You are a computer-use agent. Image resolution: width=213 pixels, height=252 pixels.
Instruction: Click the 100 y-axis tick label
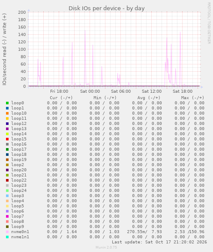[x=22, y=49]
